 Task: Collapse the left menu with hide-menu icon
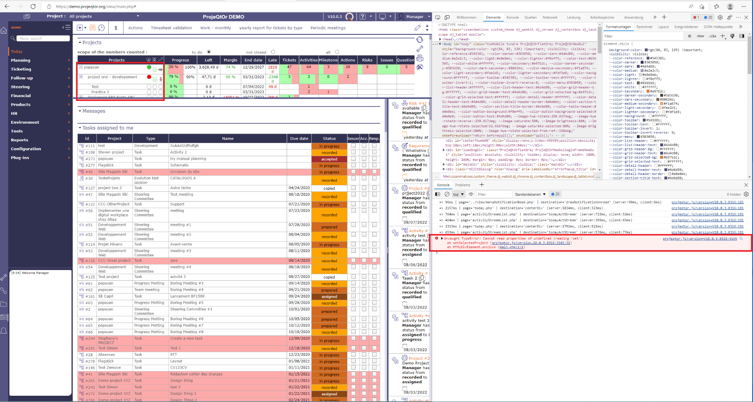pos(66,27)
